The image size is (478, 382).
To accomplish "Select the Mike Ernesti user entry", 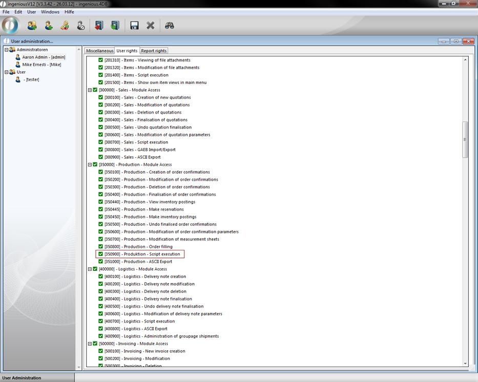I will 41,65.
